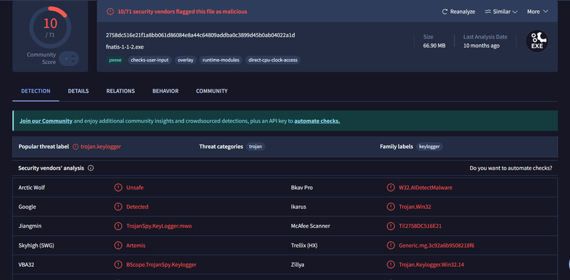
Task: Click the keylogger family label tag
Action: 429,146
